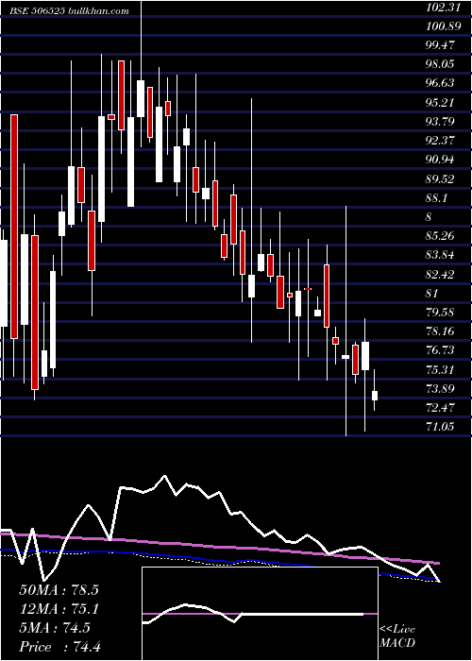
Task: Click the 83.84 price axis label
Action: pos(441,255)
